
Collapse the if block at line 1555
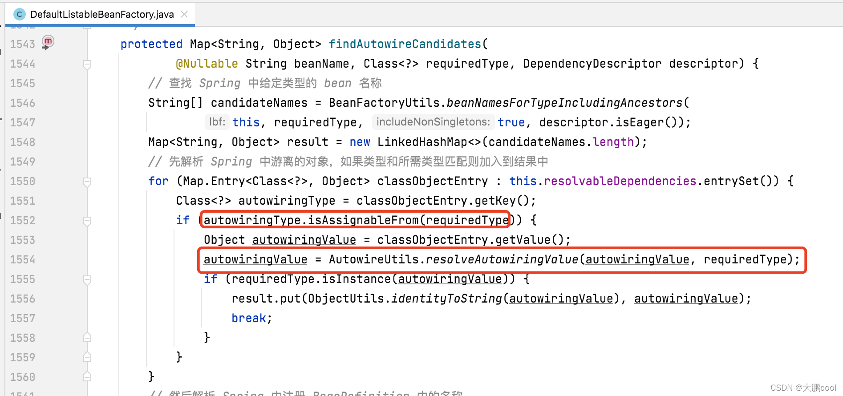pyautogui.click(x=87, y=280)
